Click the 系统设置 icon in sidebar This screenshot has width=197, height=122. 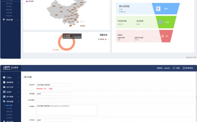[x=4, y=101]
